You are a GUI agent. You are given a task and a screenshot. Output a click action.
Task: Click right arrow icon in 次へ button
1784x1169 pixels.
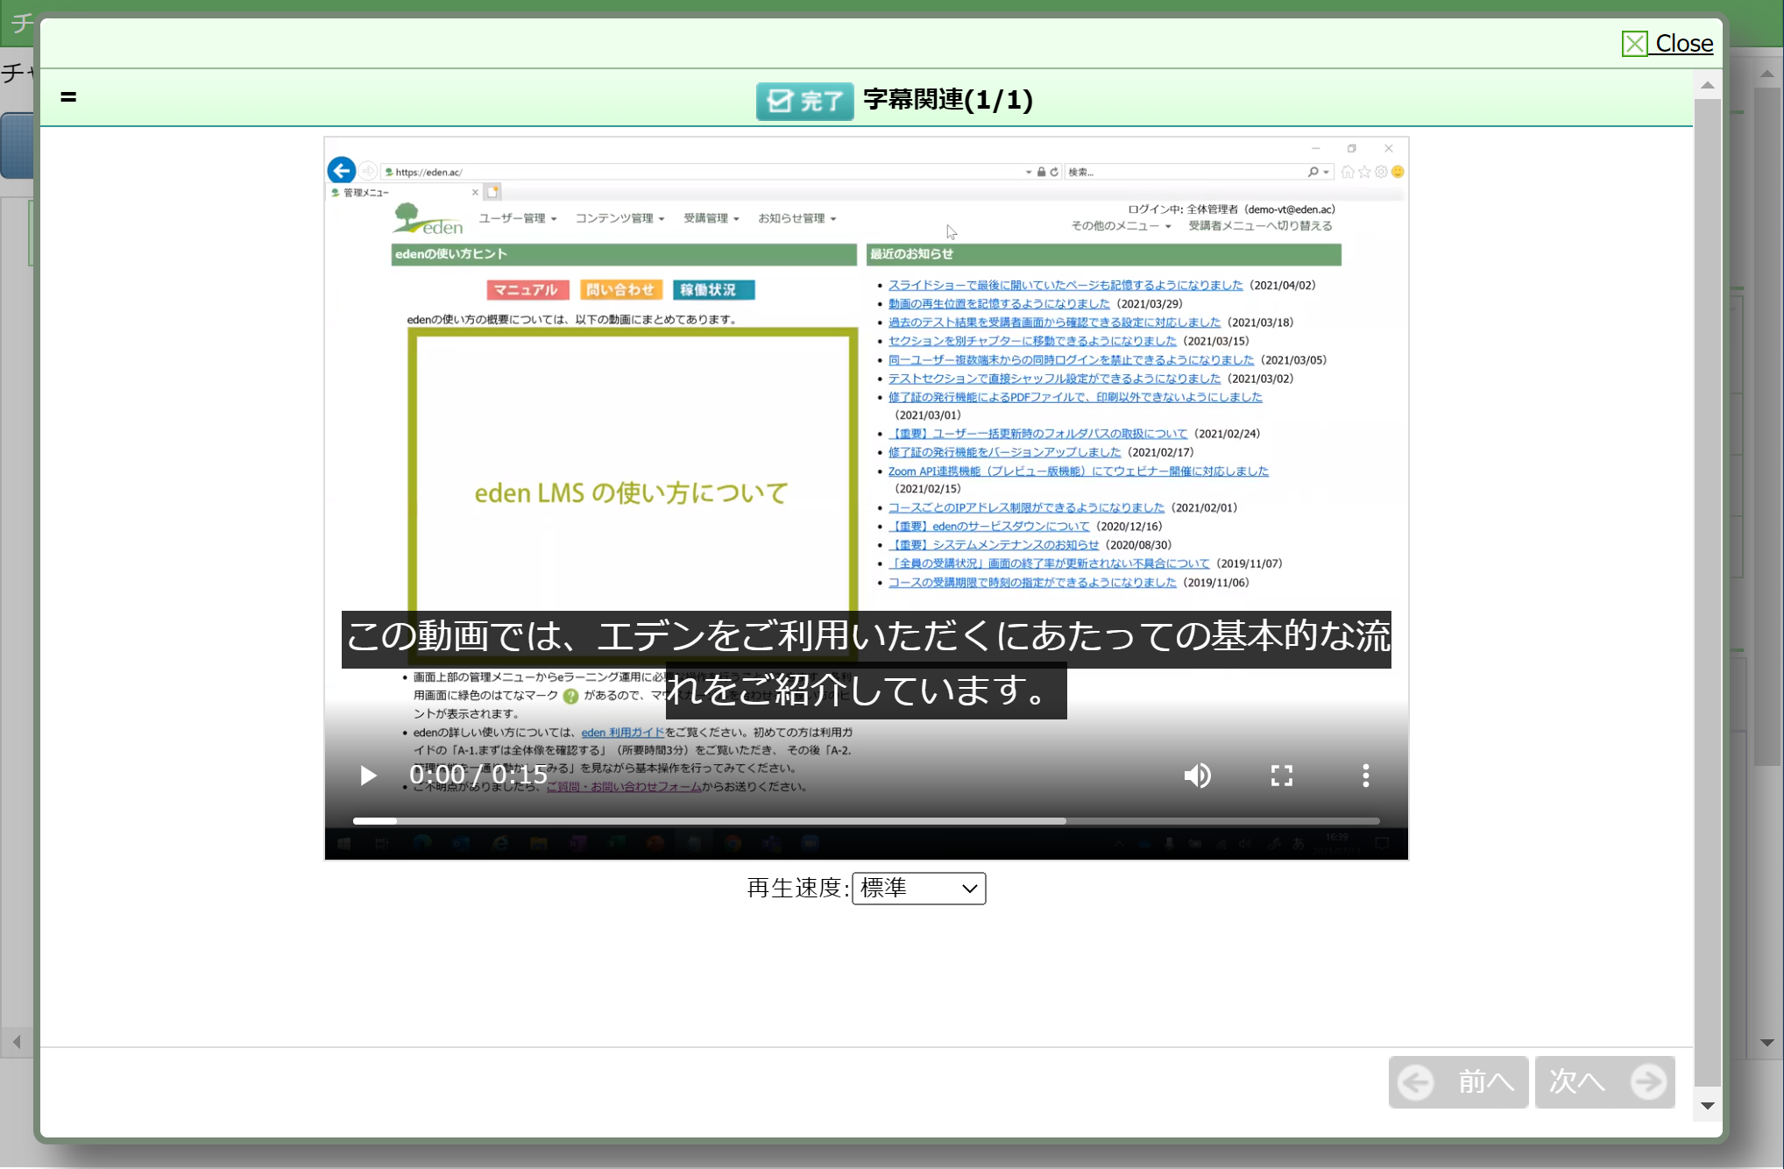(1648, 1082)
